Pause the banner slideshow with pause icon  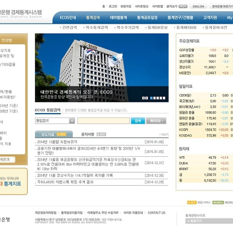coord(144,98)
